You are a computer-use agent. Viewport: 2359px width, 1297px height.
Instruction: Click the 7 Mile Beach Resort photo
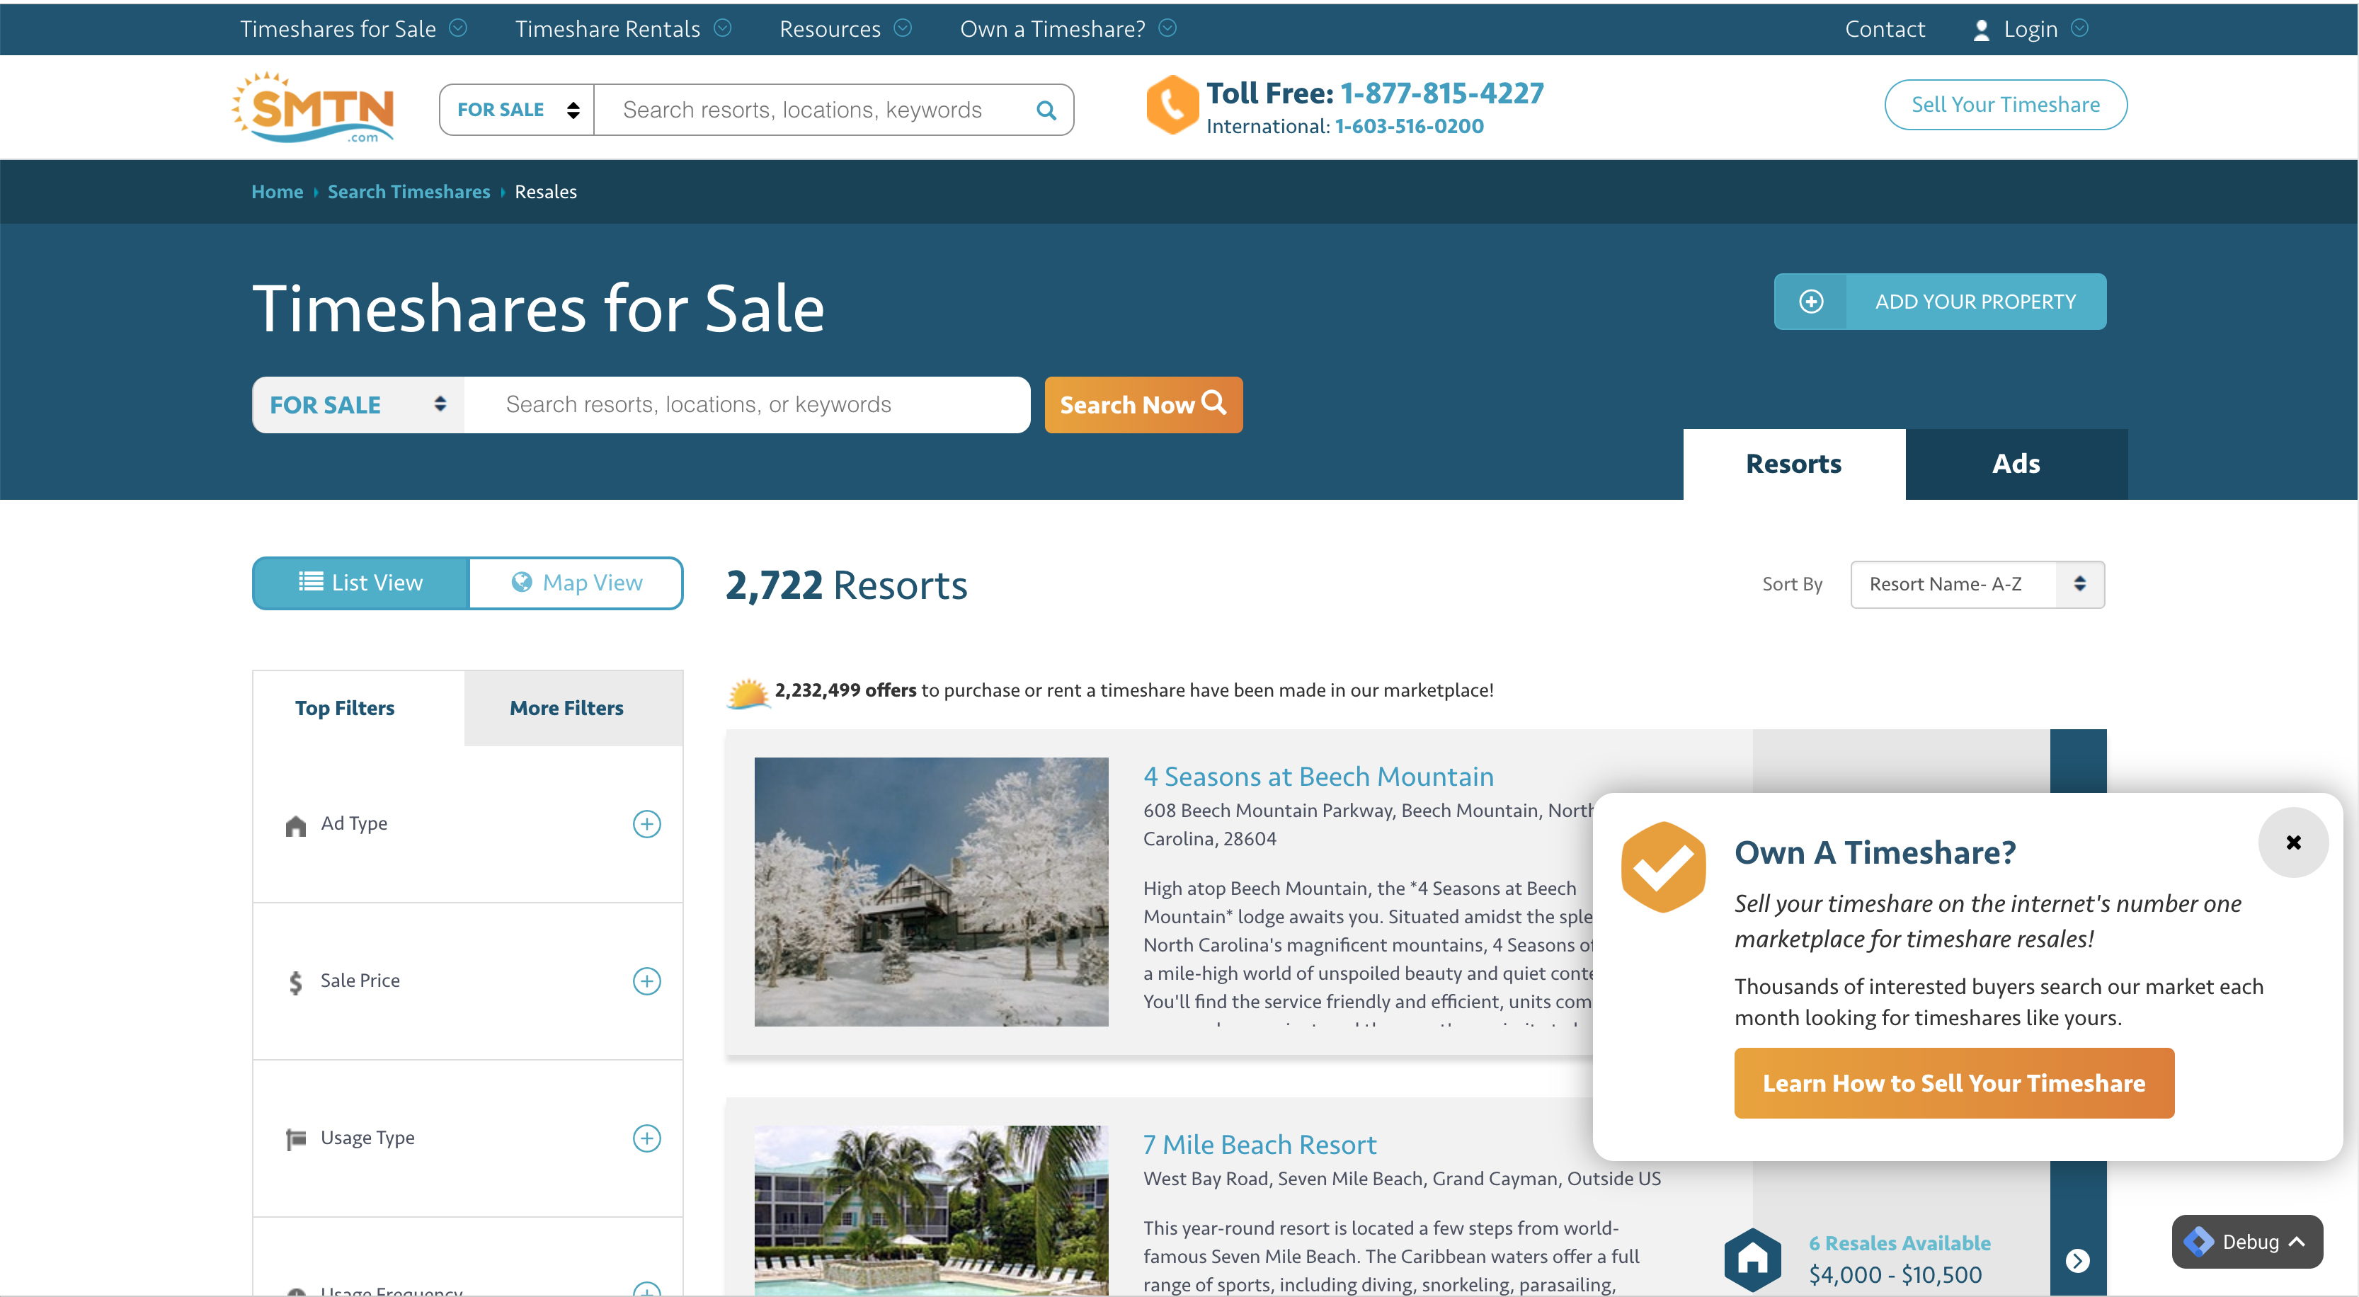tap(930, 1211)
